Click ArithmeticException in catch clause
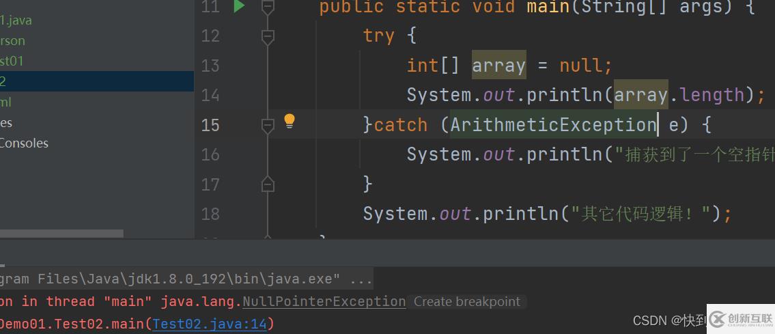The width and height of the screenshot is (775, 334). (553, 125)
